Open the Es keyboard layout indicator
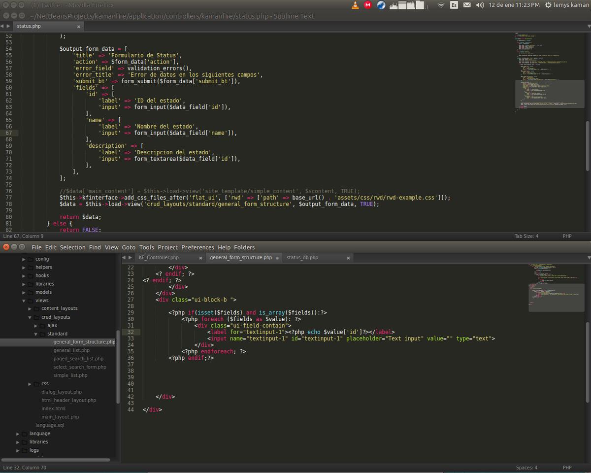Viewport: 591px width, 473px height. click(x=454, y=5)
